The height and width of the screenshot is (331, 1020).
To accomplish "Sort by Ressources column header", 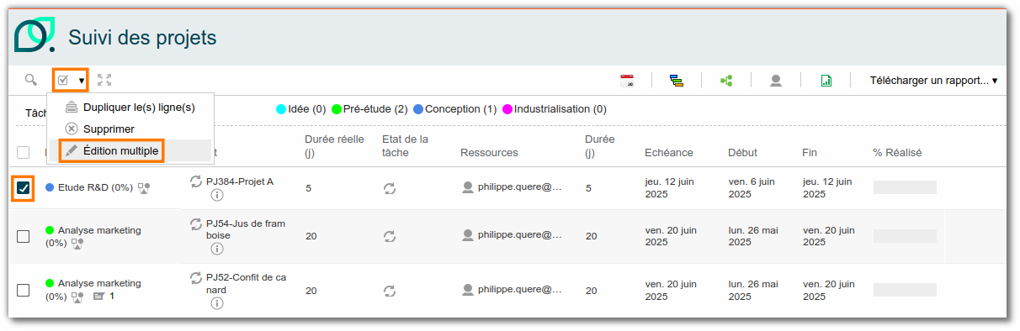I will point(489,152).
